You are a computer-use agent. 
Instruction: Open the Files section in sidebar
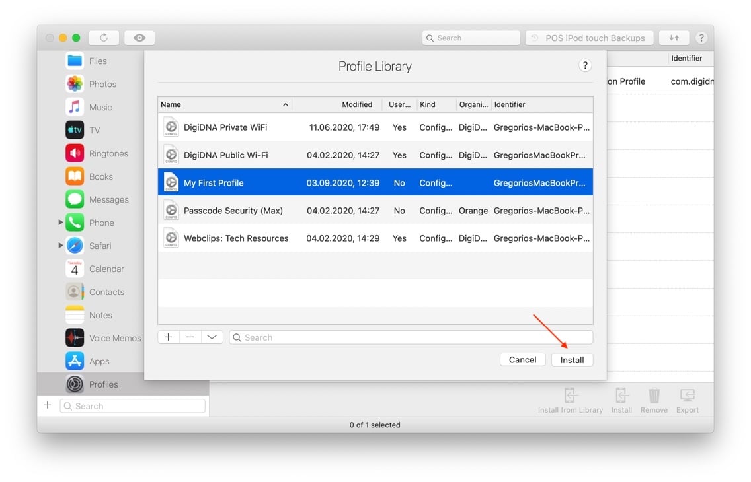[x=97, y=61]
